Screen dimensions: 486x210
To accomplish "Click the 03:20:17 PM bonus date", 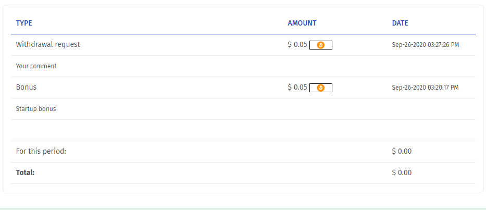I will (425, 88).
